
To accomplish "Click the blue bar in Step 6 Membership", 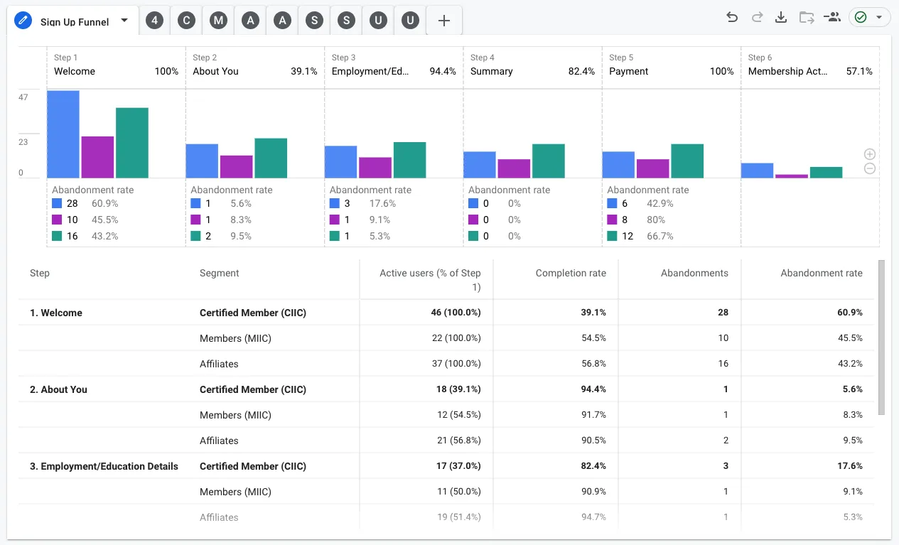I will pyautogui.click(x=758, y=171).
